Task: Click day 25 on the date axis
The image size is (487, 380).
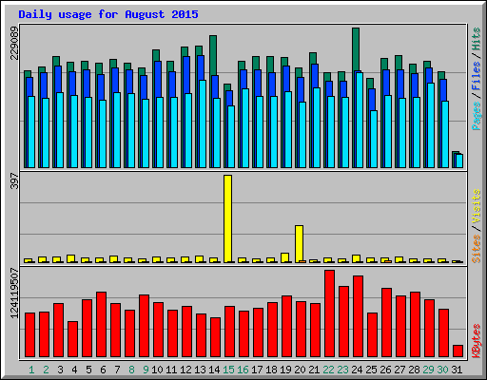Action: (x=371, y=370)
